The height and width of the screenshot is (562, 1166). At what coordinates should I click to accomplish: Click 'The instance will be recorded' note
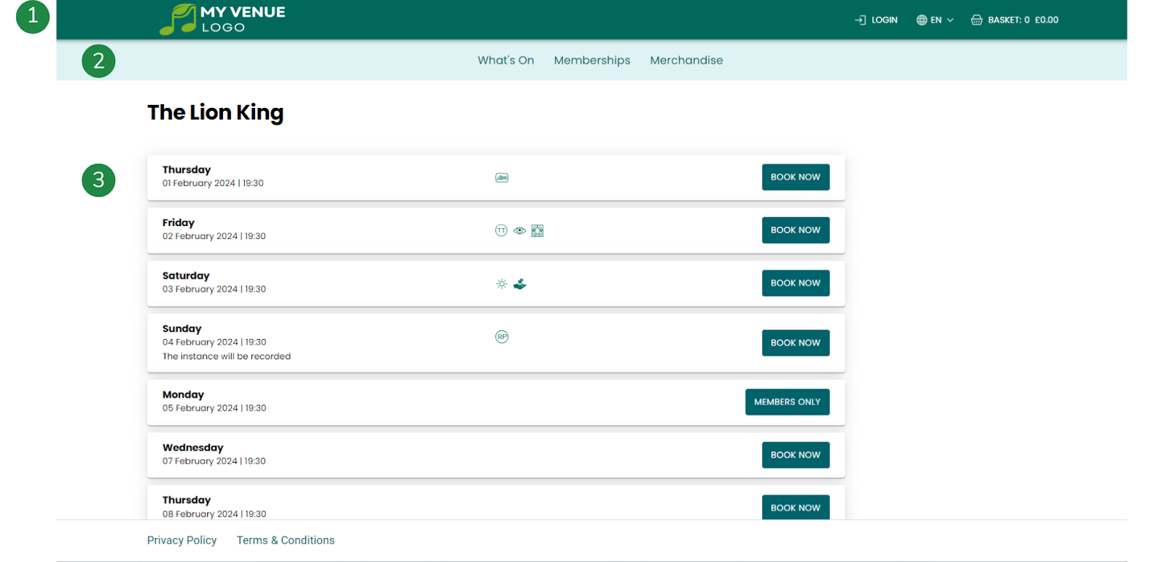[x=227, y=356]
